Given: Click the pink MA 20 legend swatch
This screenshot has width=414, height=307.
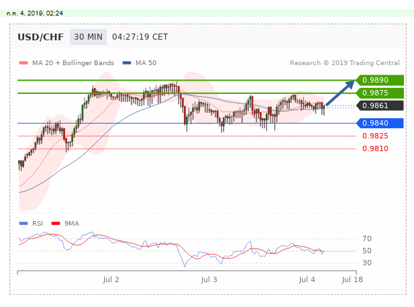Looking at the screenshot, I should point(23,63).
